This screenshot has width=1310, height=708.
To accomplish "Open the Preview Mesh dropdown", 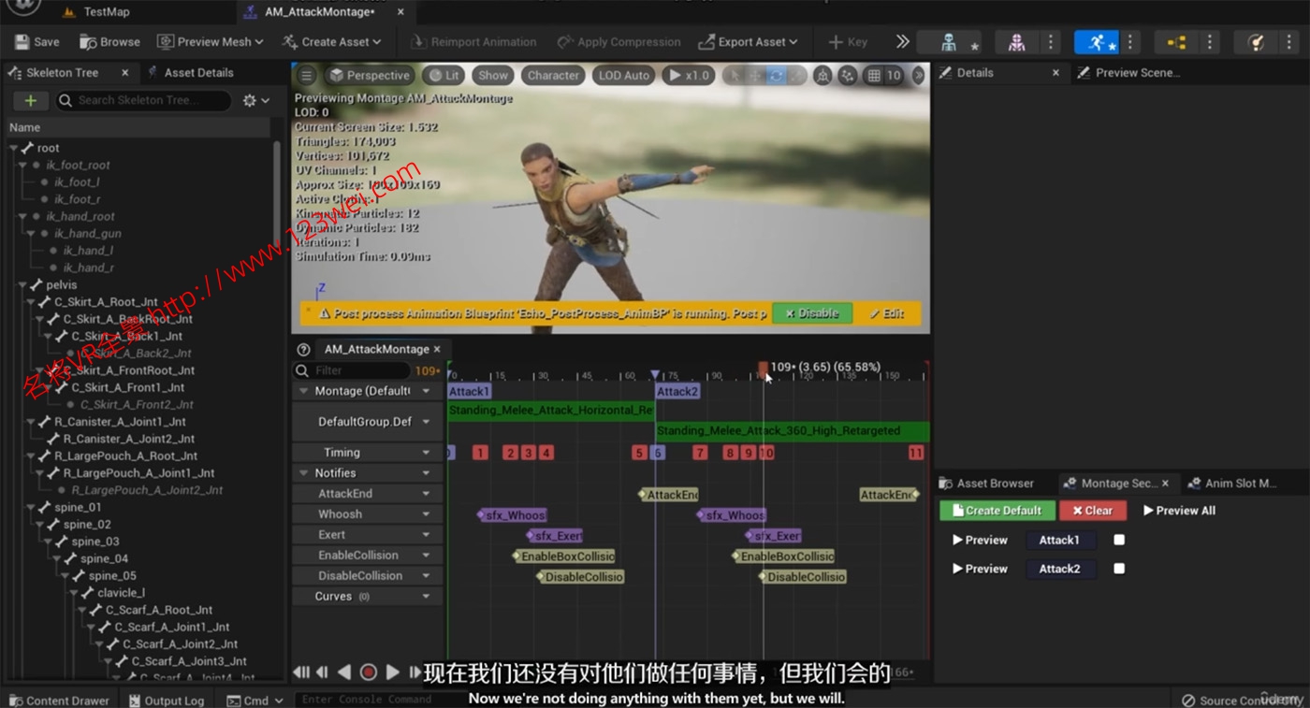I will (211, 42).
